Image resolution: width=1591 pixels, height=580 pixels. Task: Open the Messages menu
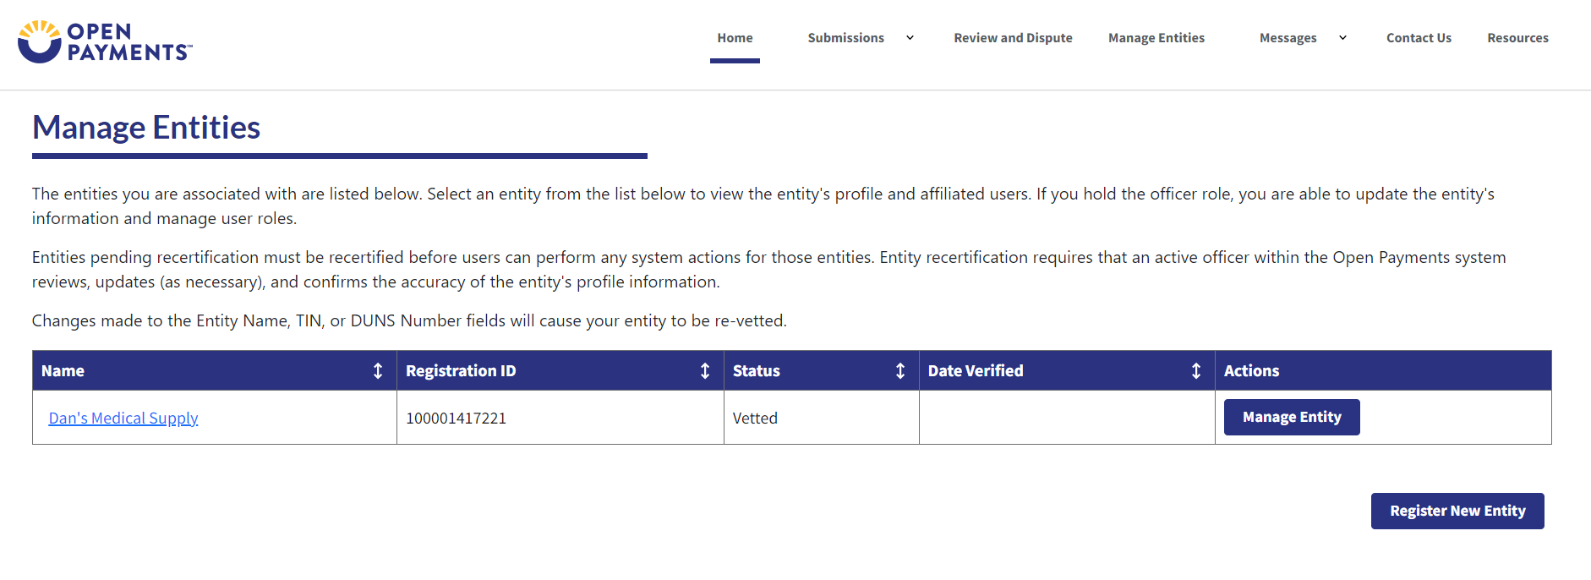click(x=1288, y=38)
